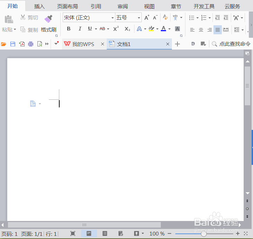Click the paragraph layout icon beside cursor
The image size is (253, 239).
(33, 104)
